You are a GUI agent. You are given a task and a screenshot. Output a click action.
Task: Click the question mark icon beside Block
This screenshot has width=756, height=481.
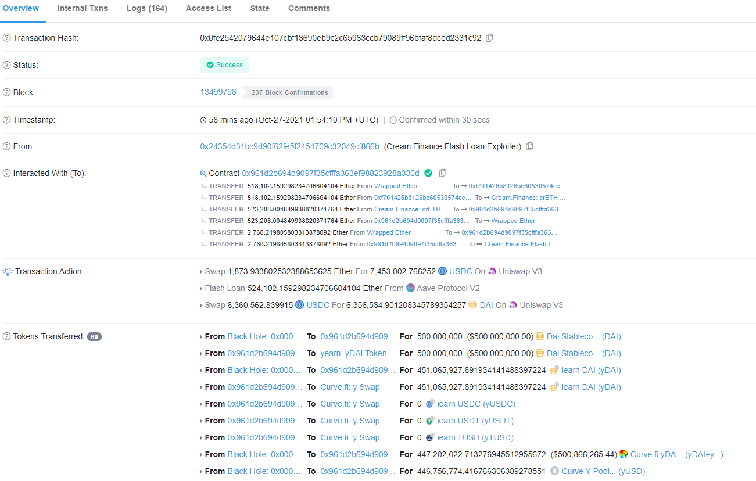click(x=7, y=92)
